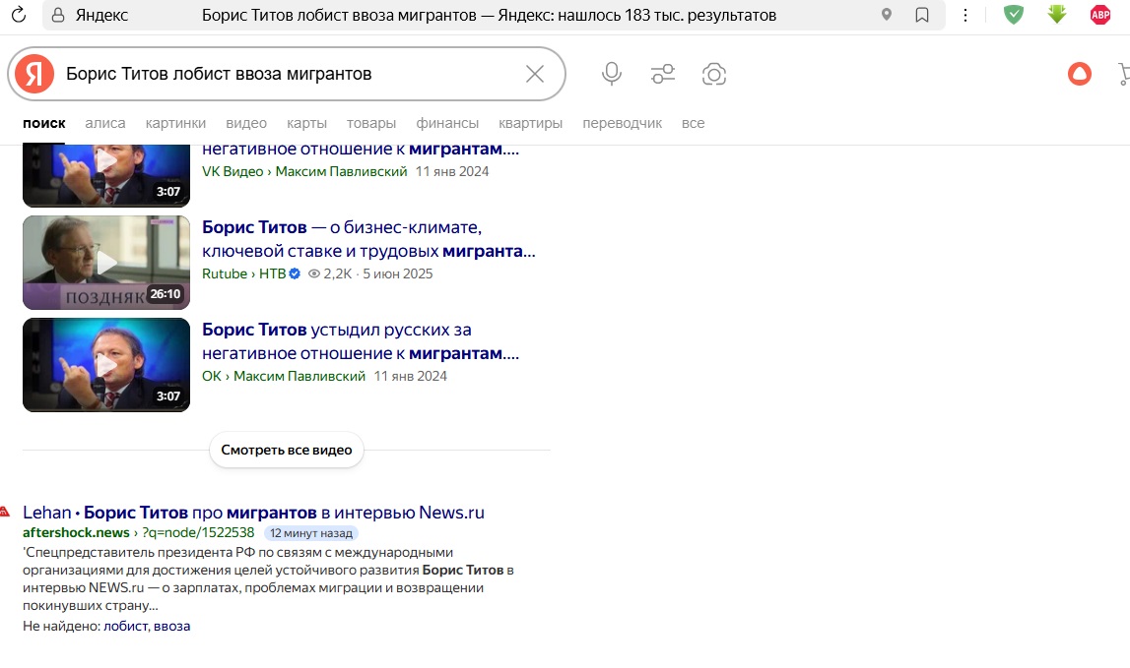The image size is (1130, 668).
Task: Click the '5 июн 2025' date text
Action: (x=398, y=273)
